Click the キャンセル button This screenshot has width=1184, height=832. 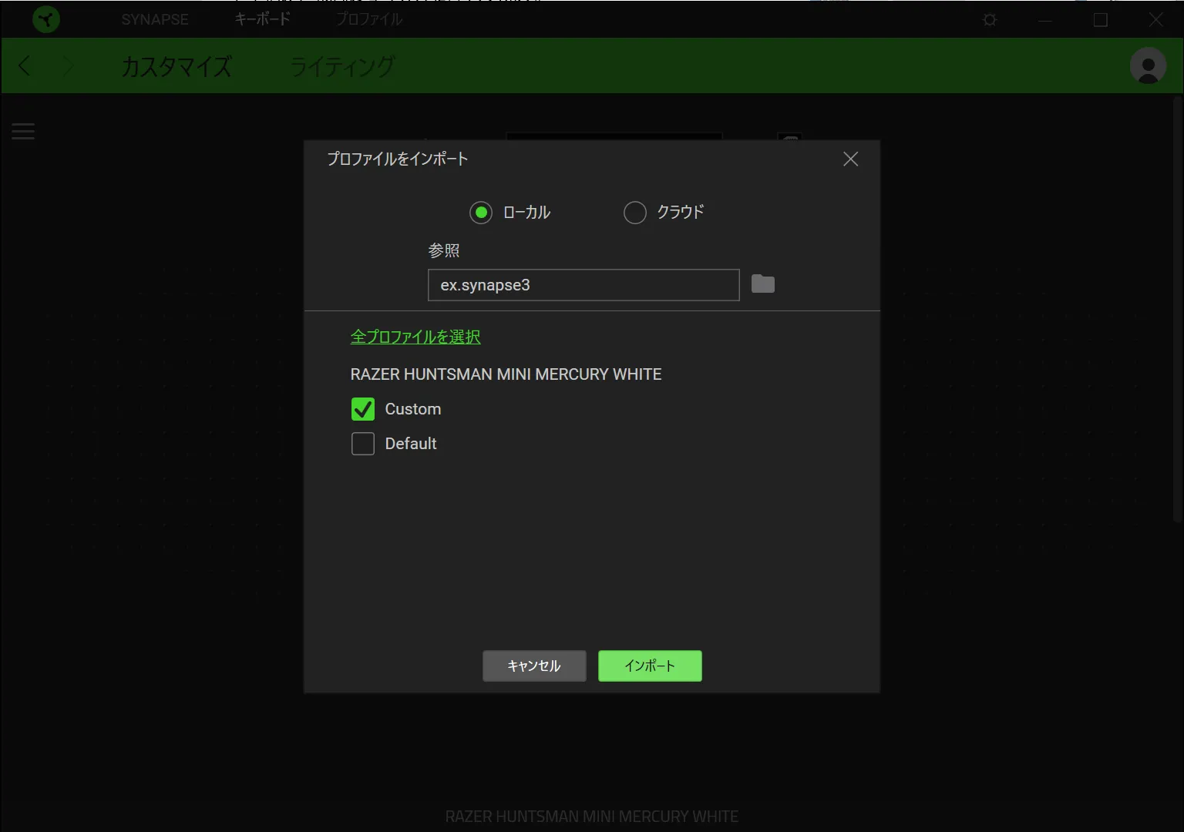(534, 666)
